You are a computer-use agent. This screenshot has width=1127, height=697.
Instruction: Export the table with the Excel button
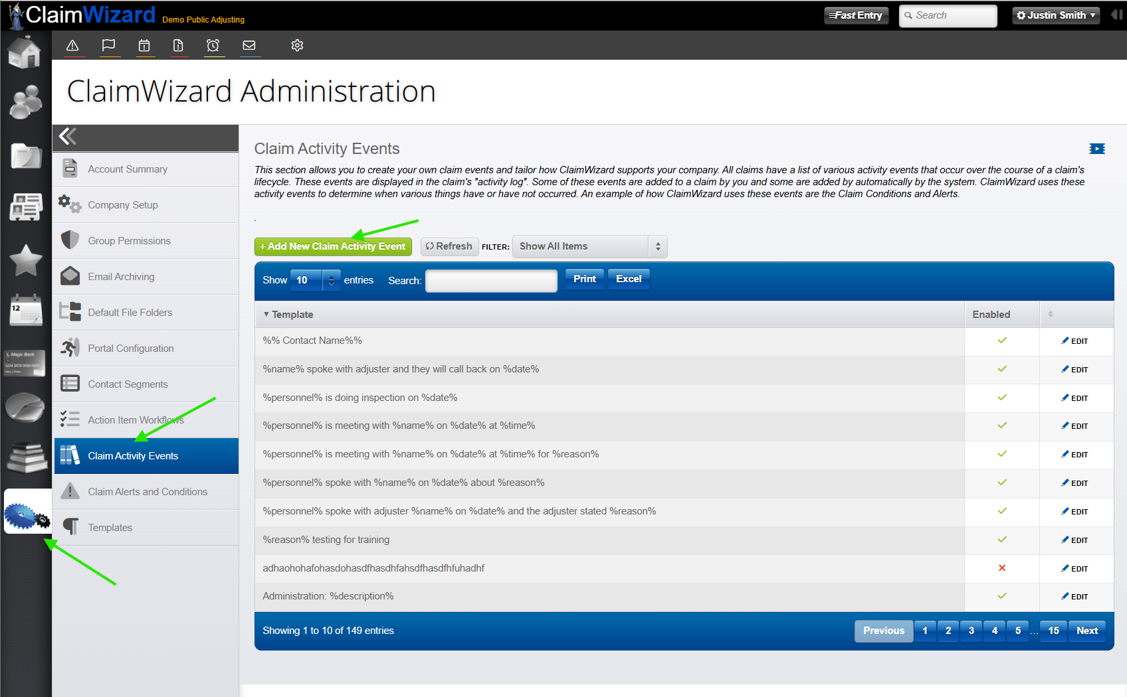point(629,279)
